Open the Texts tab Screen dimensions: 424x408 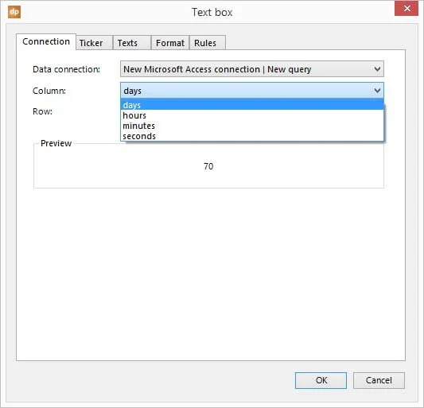coord(132,43)
